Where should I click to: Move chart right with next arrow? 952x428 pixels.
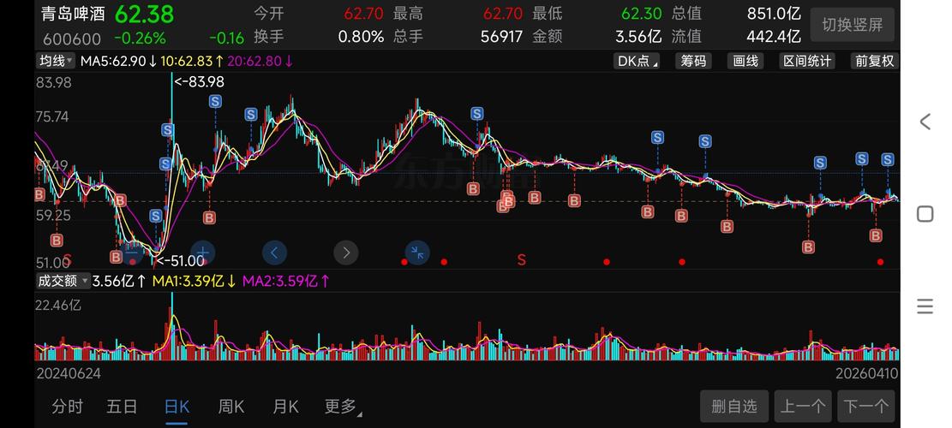(x=346, y=253)
